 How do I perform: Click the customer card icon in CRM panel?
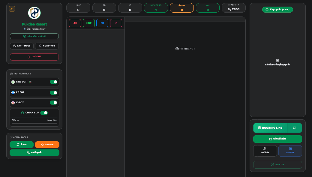[277, 61]
